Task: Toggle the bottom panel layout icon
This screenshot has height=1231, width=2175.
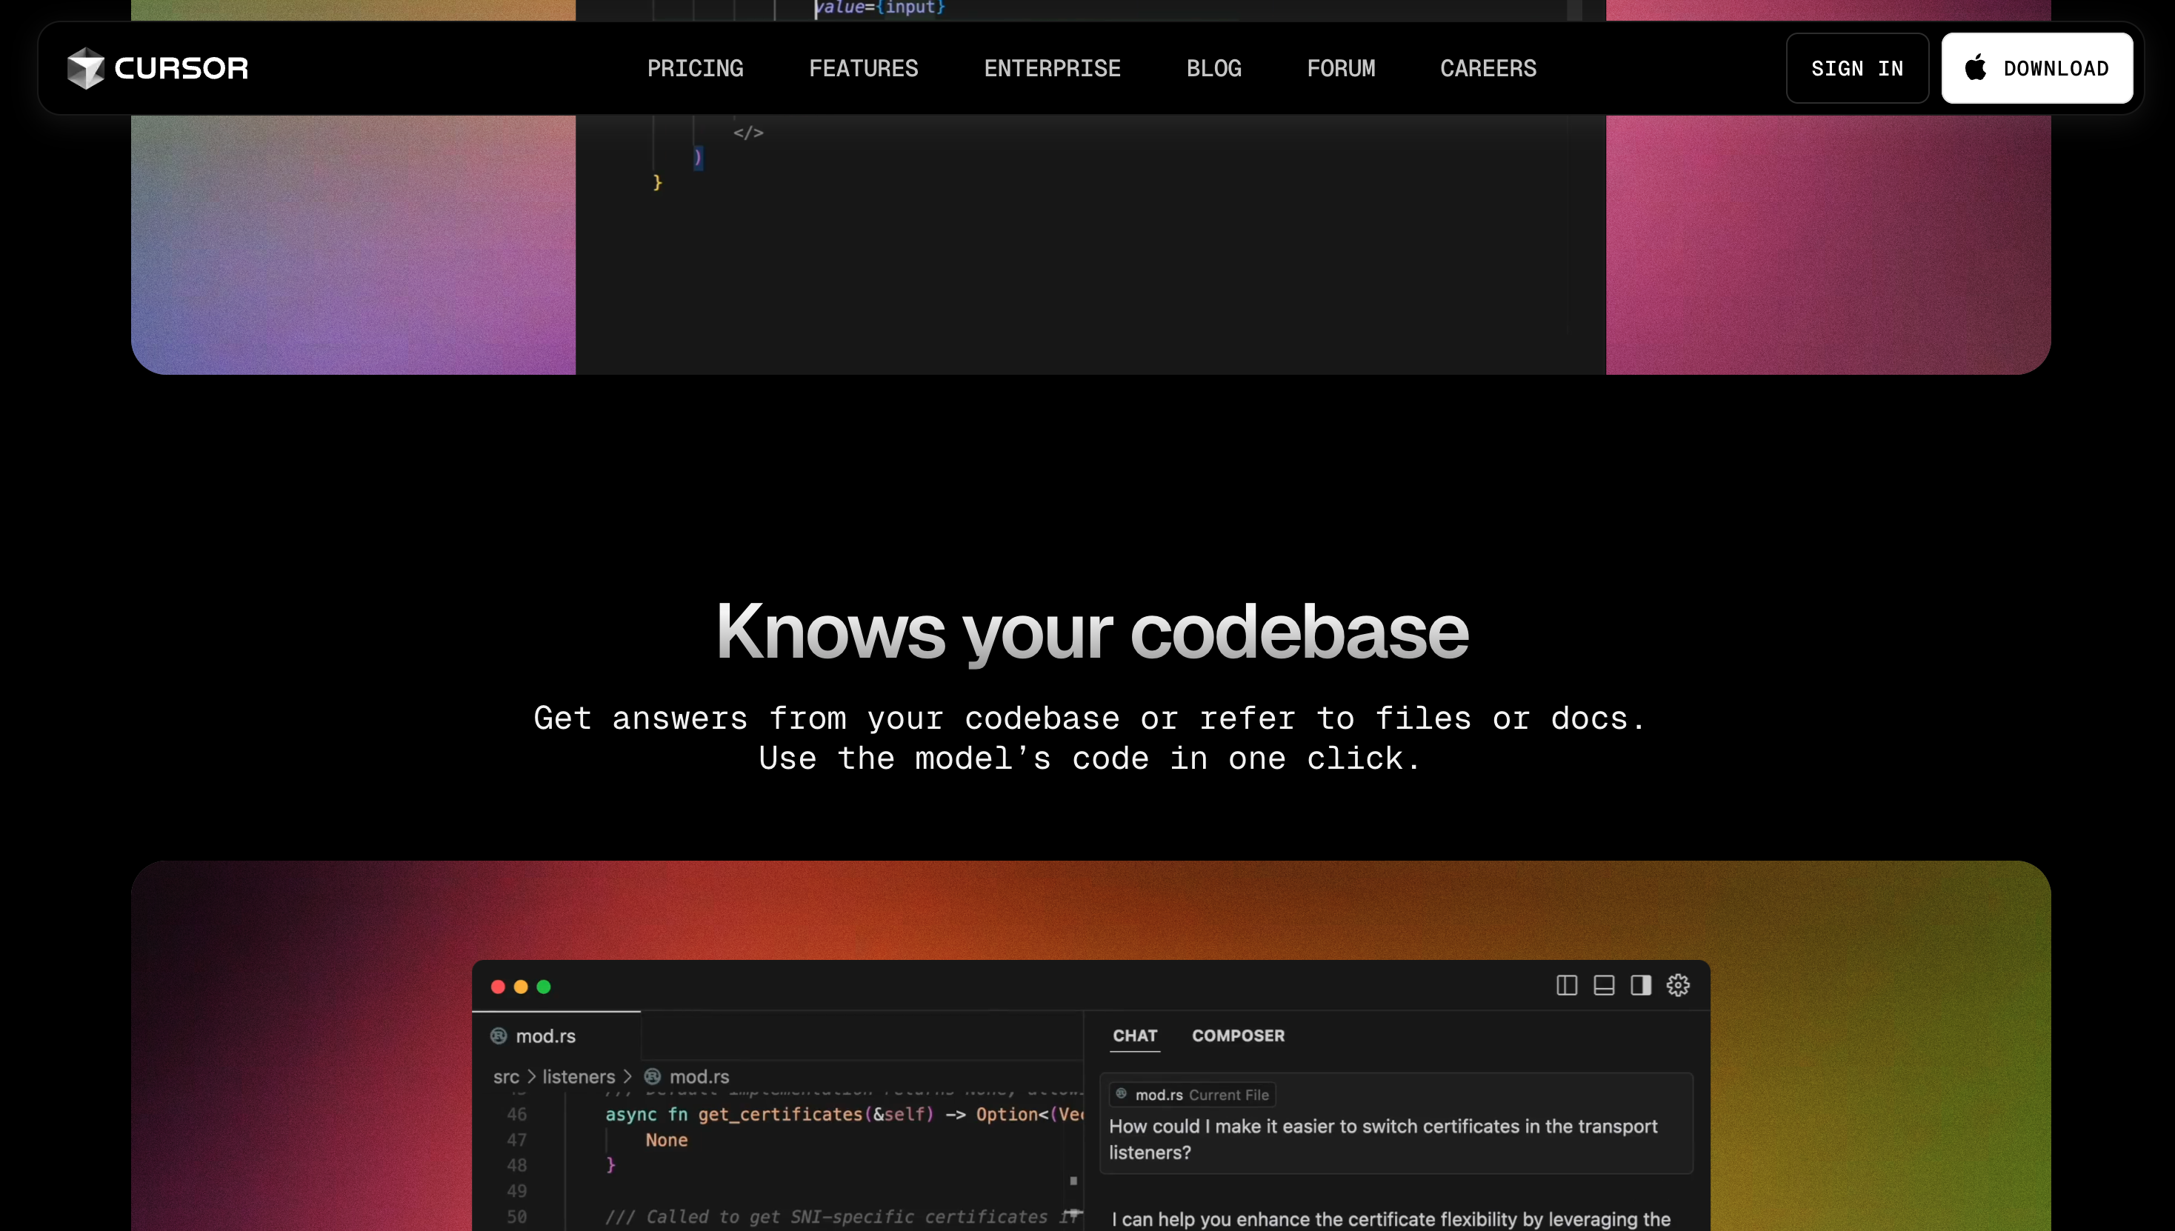Action: 1604,985
